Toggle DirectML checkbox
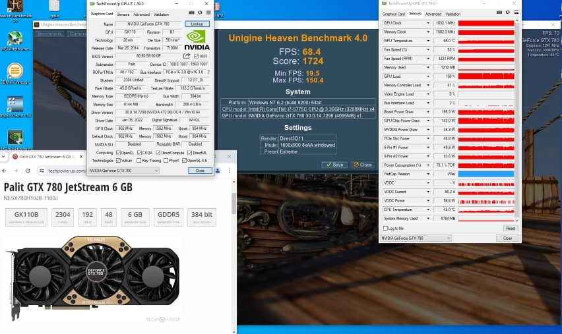 pyautogui.click(x=190, y=153)
